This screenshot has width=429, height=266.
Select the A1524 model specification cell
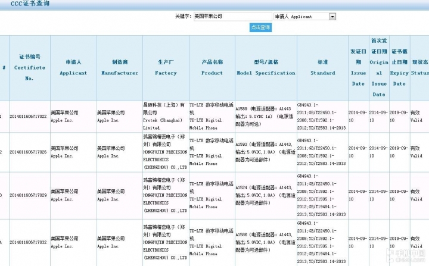coord(266,195)
